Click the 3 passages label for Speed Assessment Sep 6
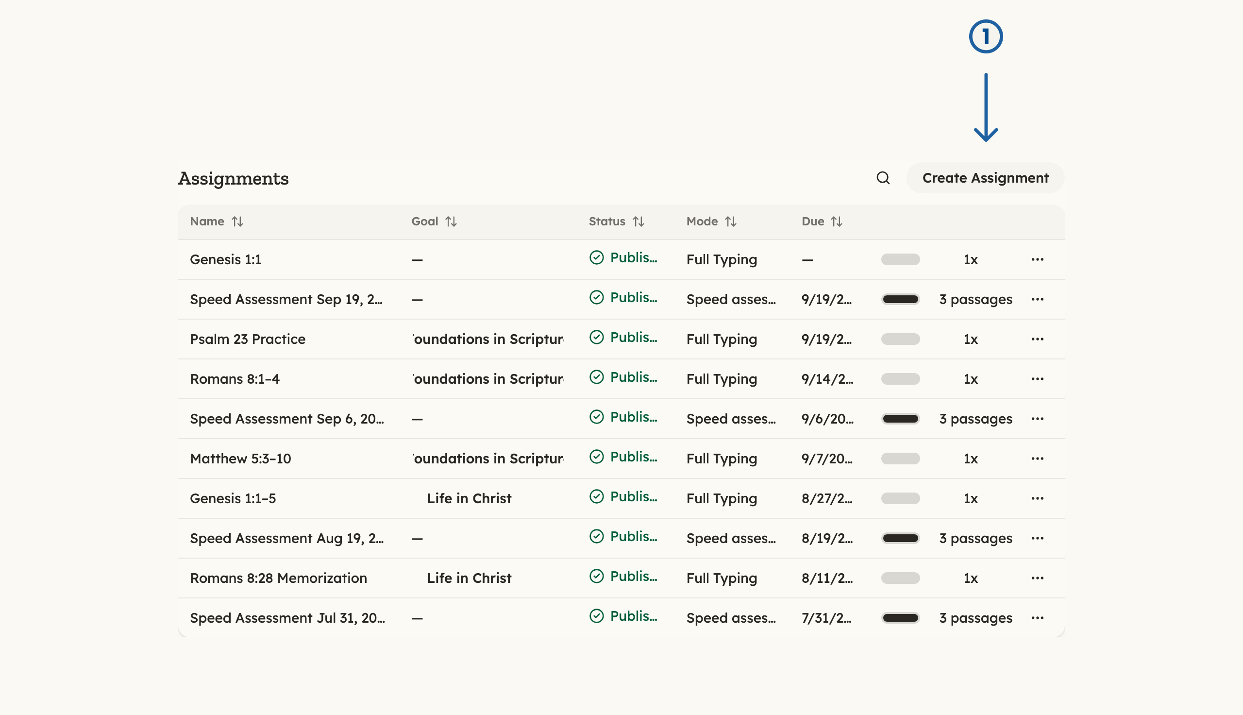Screen dimensions: 1243x715 975,418
